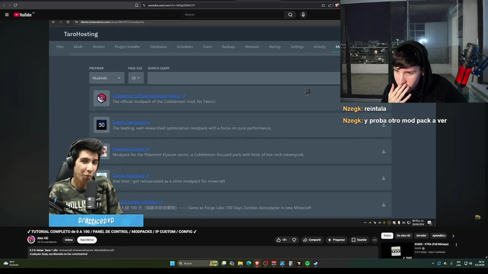Dislike the video with thumbs-down
The width and height of the screenshot is (488, 274).
click(x=294, y=240)
